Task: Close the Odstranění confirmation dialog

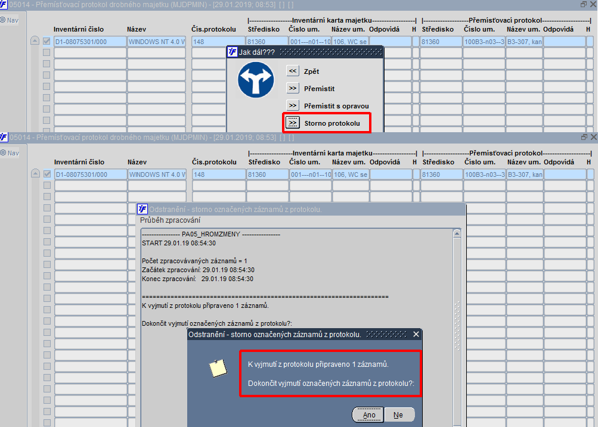Action: pos(416,334)
